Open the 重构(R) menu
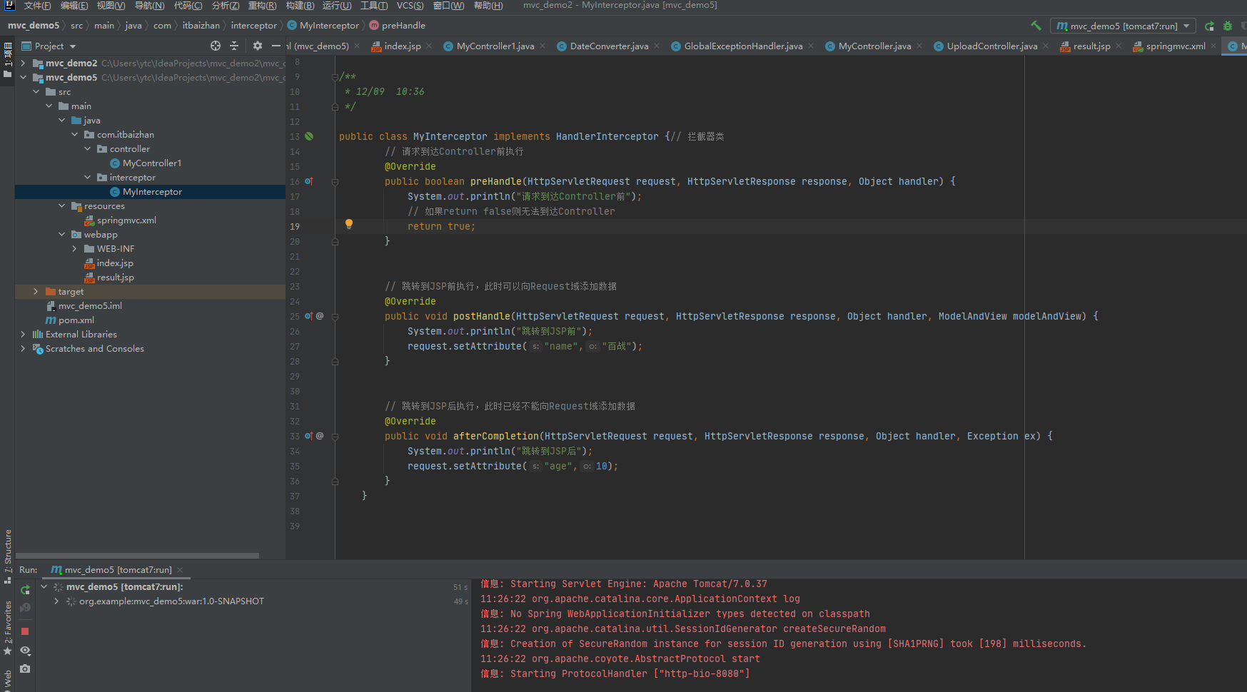Image resolution: width=1247 pixels, height=692 pixels. [x=262, y=6]
